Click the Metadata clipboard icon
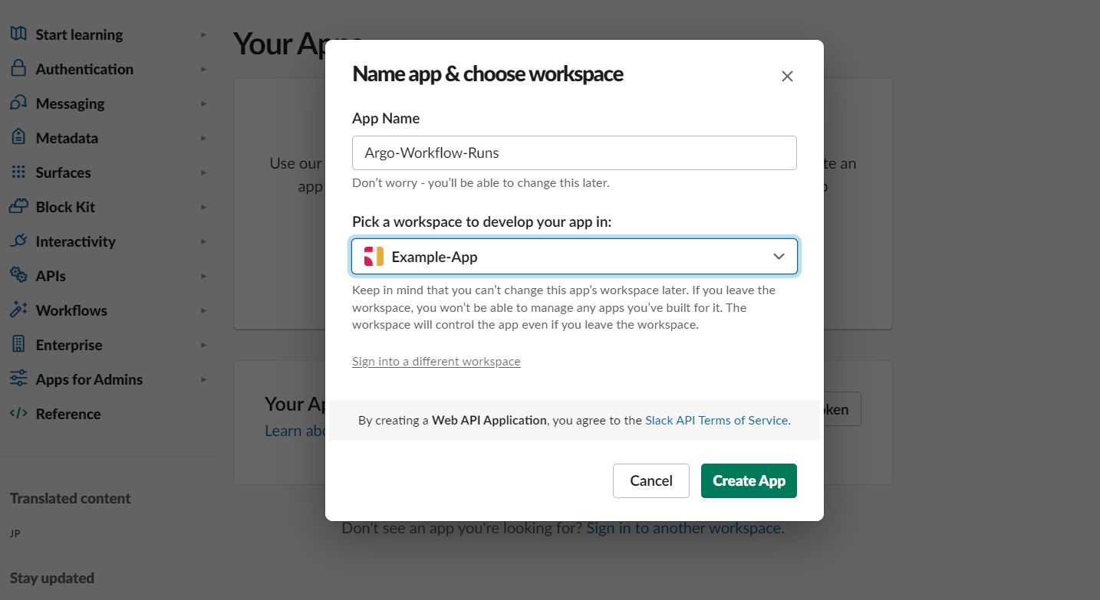The height and width of the screenshot is (600, 1100). point(18,138)
